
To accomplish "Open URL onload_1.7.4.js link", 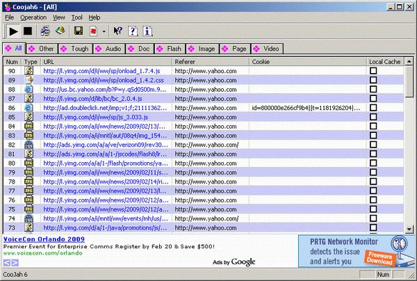I will tap(101, 71).
